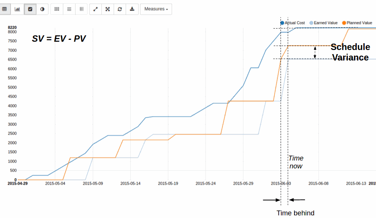Click the diagonal two-arrow expand icon

pyautogui.click(x=95, y=9)
